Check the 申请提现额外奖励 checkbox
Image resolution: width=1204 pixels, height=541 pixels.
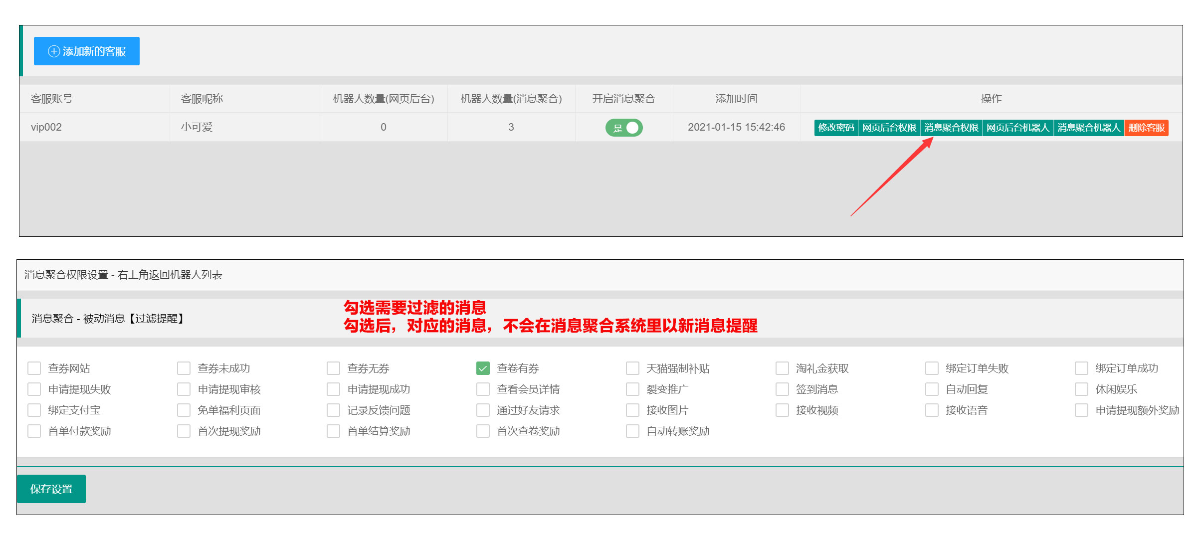coord(1081,410)
